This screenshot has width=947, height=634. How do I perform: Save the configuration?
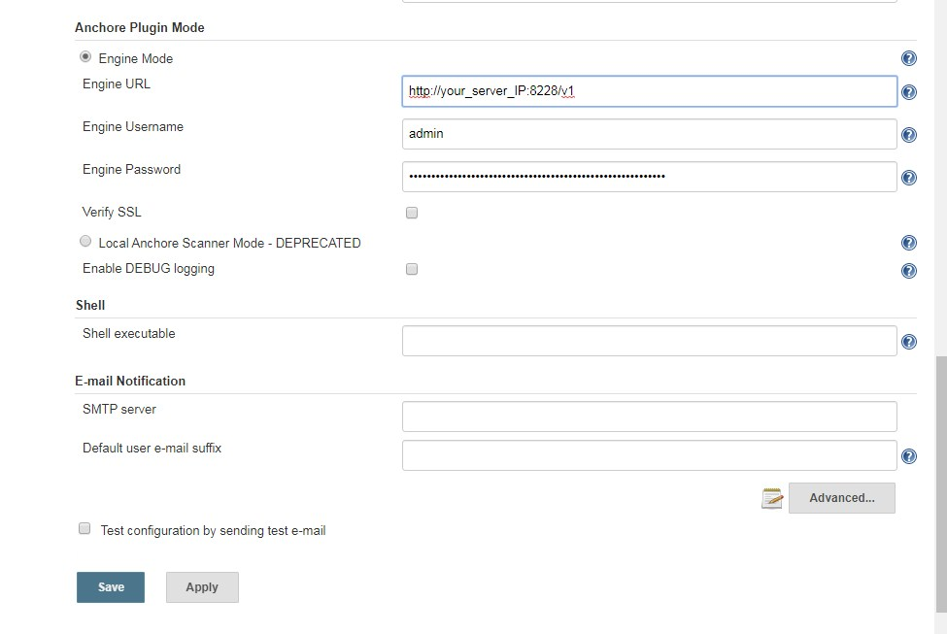pos(111,587)
